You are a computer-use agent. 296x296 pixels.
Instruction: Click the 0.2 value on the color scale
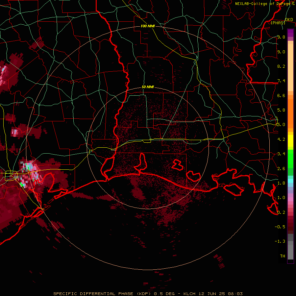point(281,212)
